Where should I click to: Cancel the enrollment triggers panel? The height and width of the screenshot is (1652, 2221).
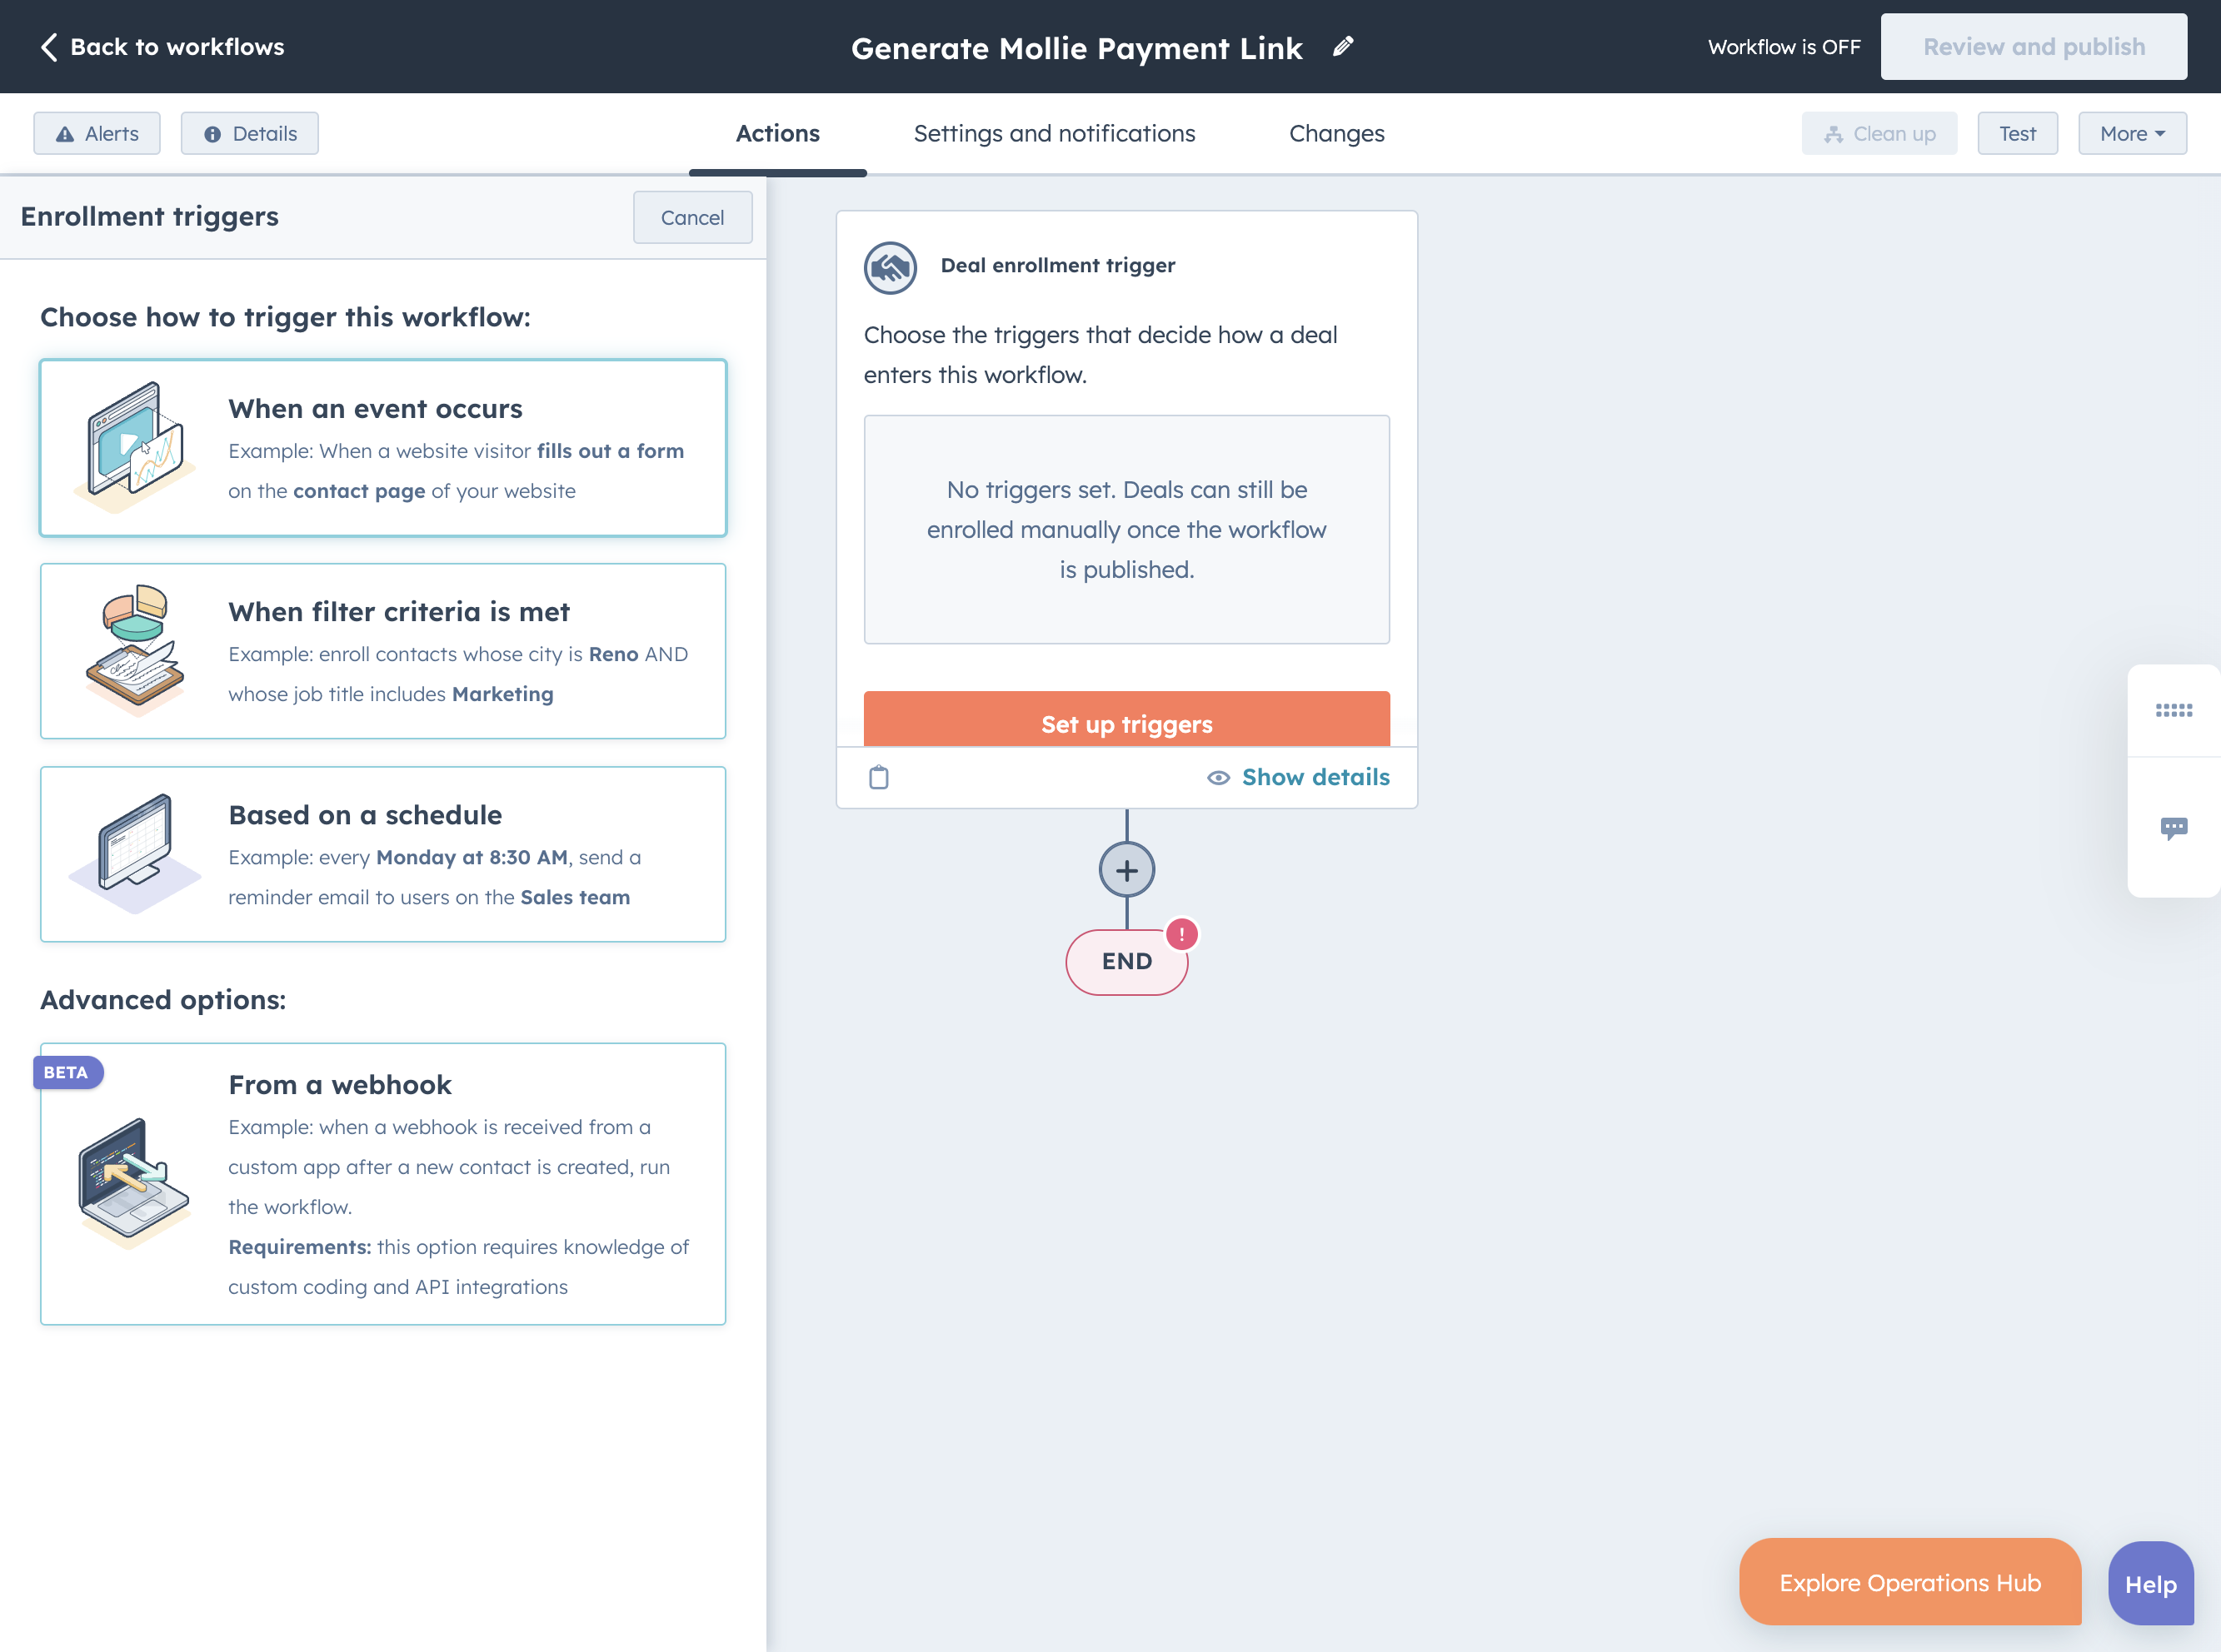[x=692, y=217]
